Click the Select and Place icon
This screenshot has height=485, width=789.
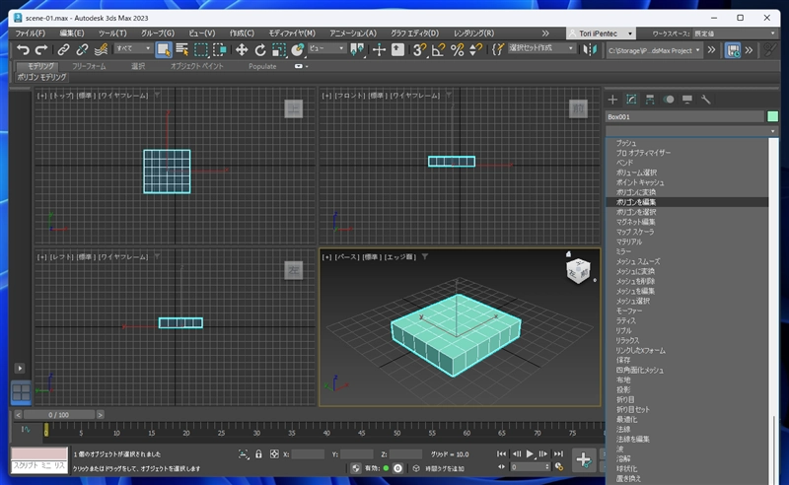[x=298, y=50]
